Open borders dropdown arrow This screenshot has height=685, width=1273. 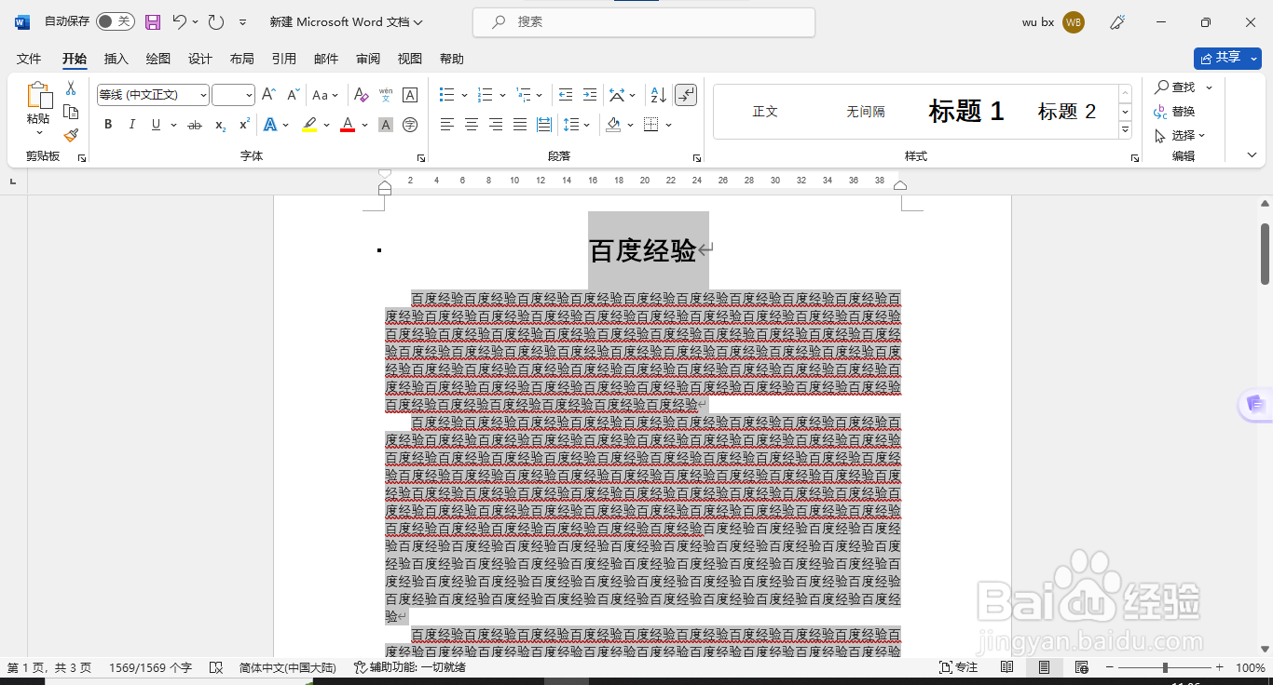pos(669,125)
